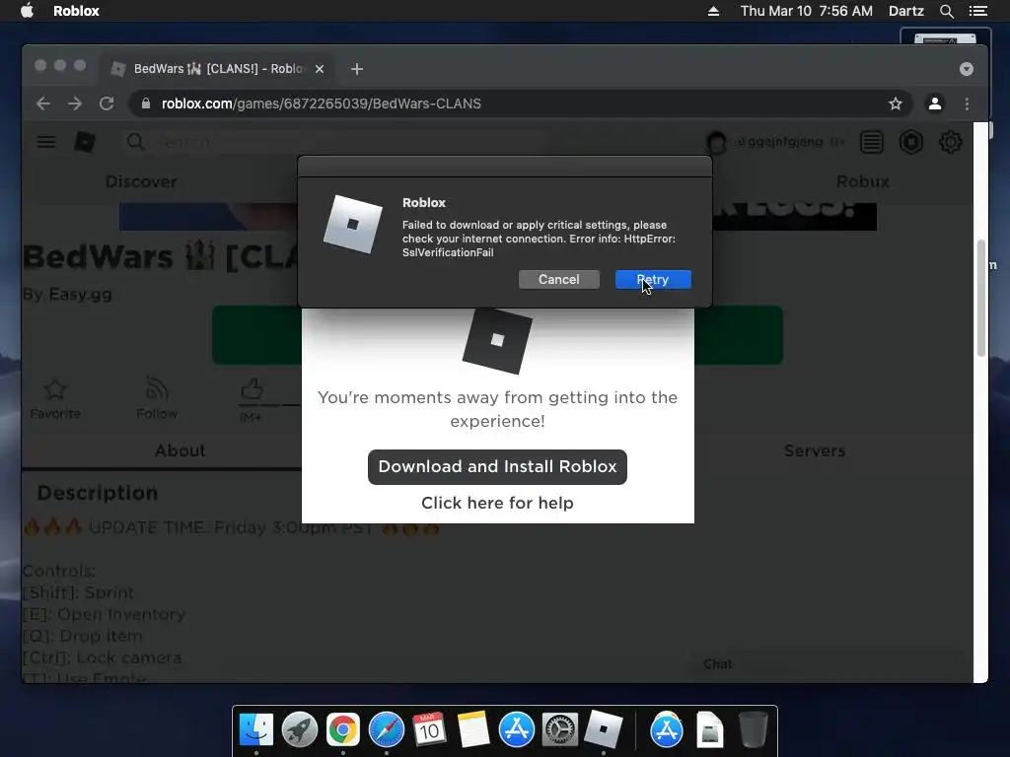Open Spotlight search in the menu bar
Screen dimensions: 1010x757
click(x=946, y=11)
